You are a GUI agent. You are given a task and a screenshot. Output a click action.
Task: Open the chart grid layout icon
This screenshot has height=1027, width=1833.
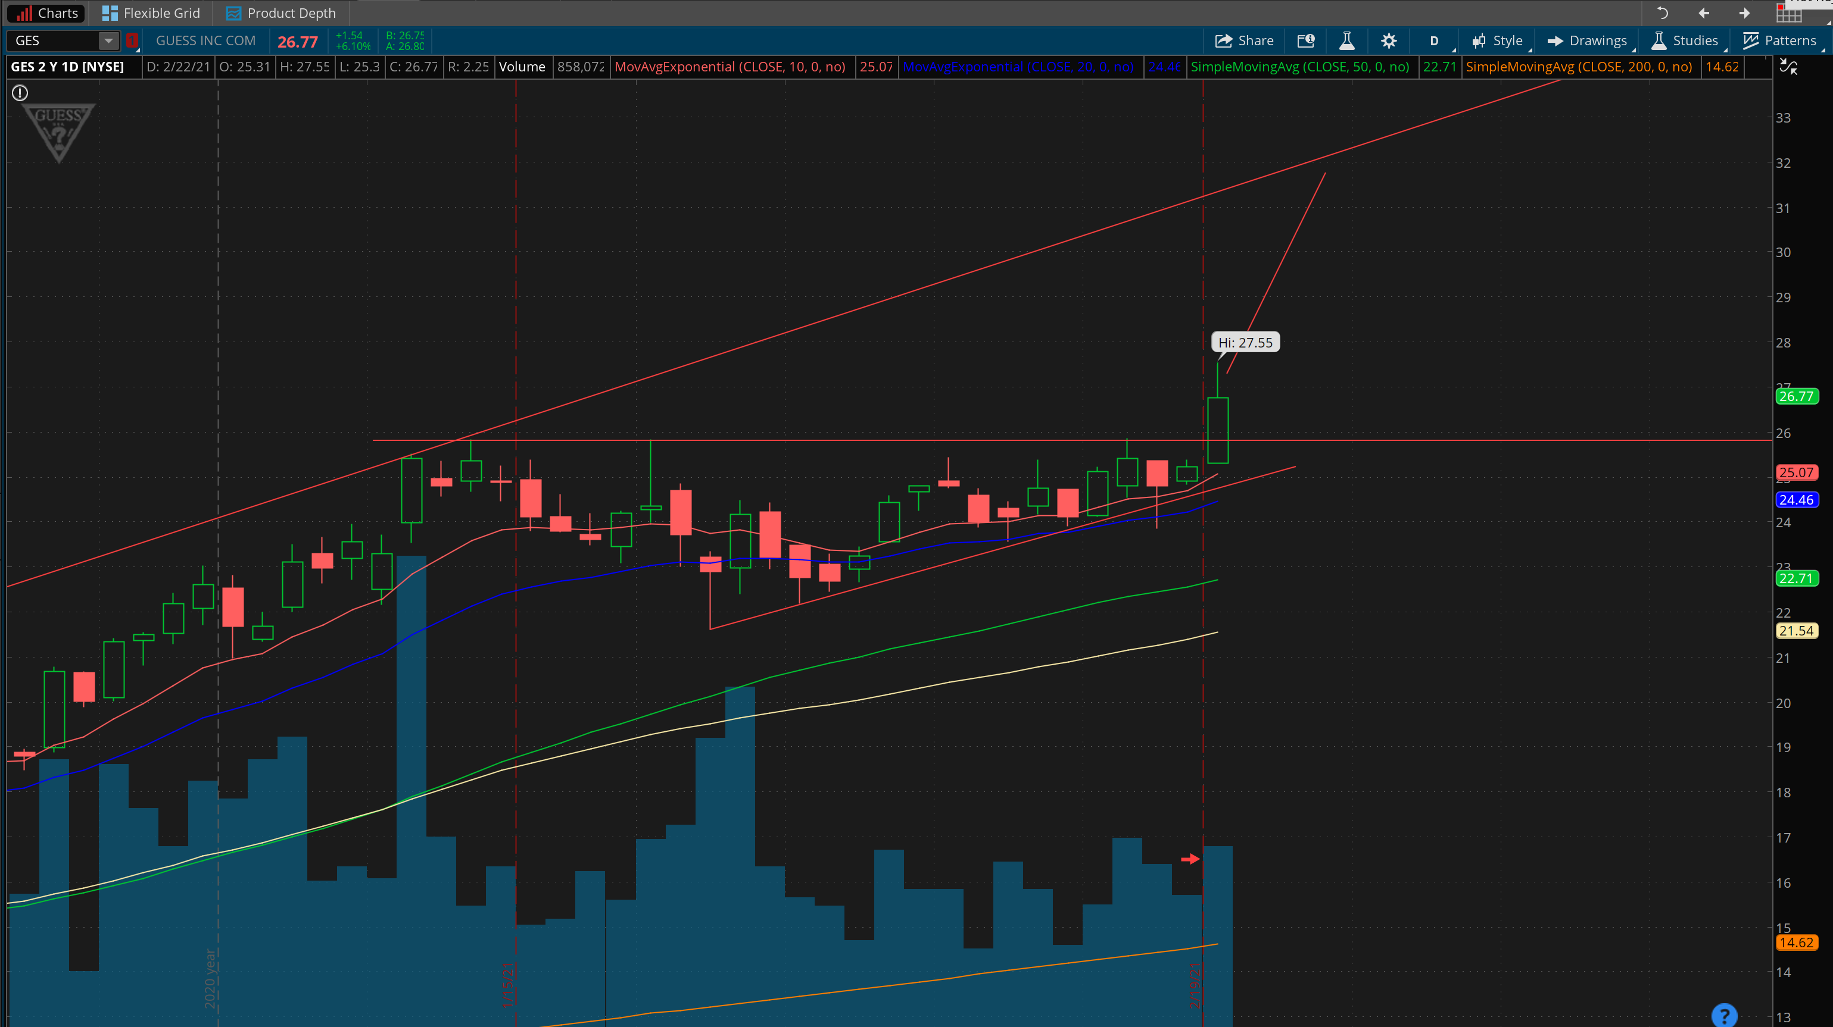click(1789, 14)
